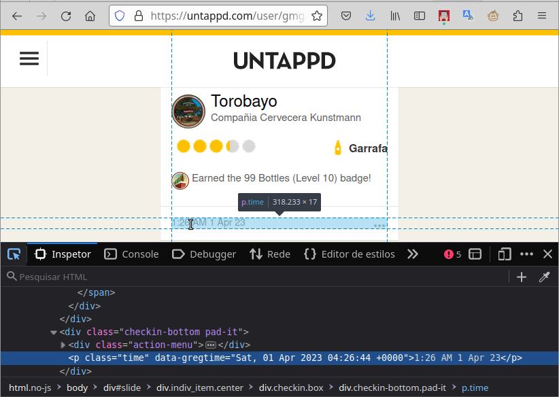Toggle responsive design mode in DevTools
559x397 pixels.
click(x=504, y=254)
